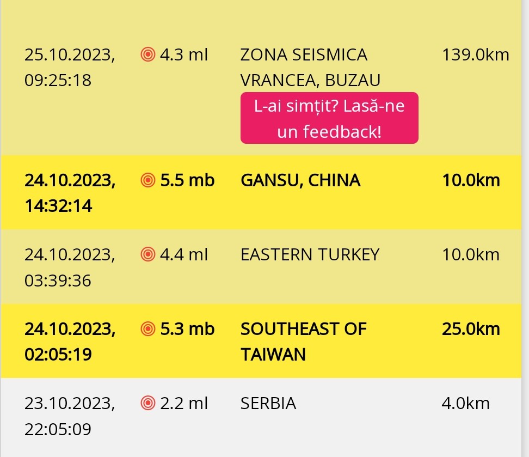Click the scrollbar on the right edge
This screenshot has width=529, height=457.
click(x=526, y=229)
